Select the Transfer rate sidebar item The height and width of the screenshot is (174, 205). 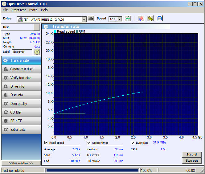point(21,60)
